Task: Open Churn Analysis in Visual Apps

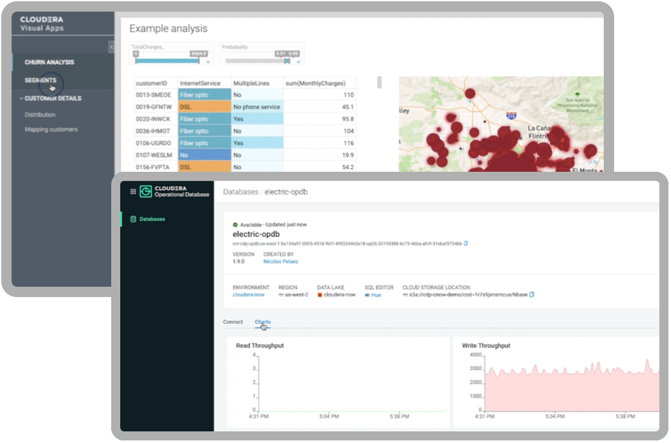Action: click(x=49, y=62)
